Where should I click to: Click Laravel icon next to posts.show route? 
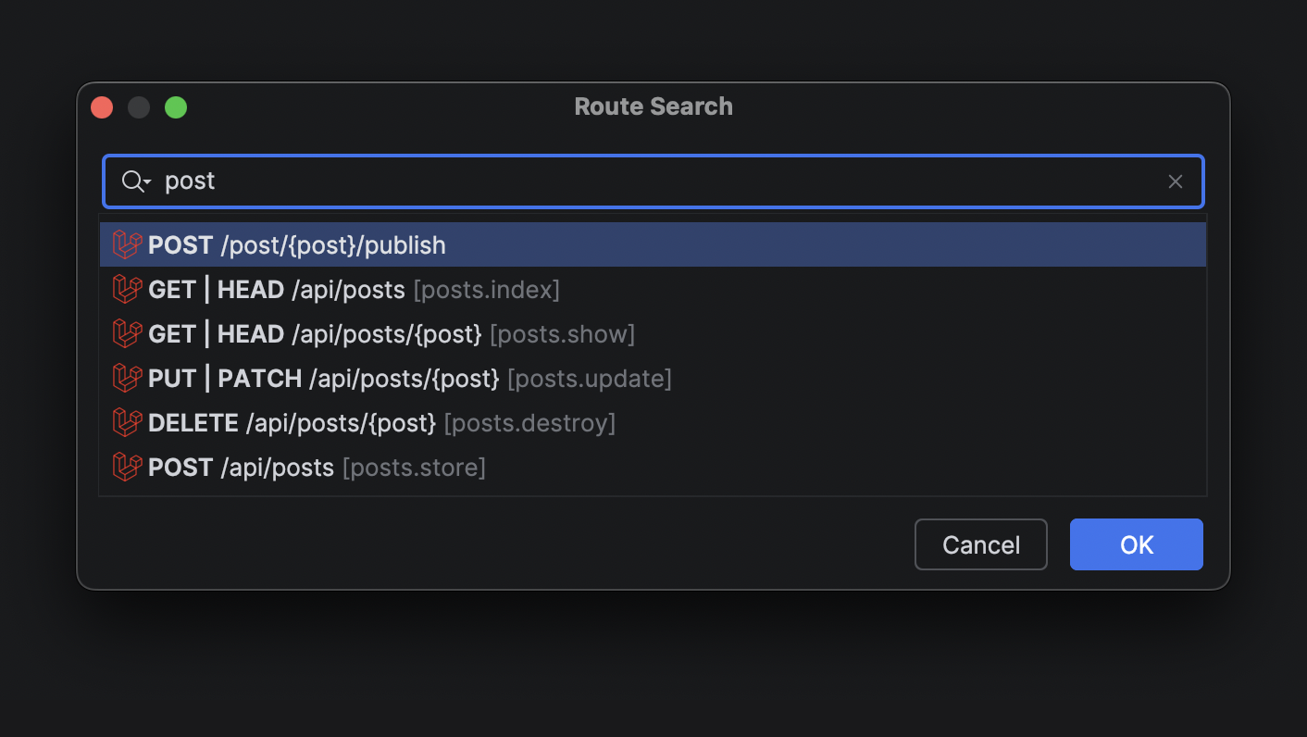[127, 334]
